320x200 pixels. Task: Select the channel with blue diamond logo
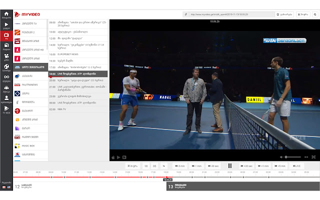click(30, 93)
